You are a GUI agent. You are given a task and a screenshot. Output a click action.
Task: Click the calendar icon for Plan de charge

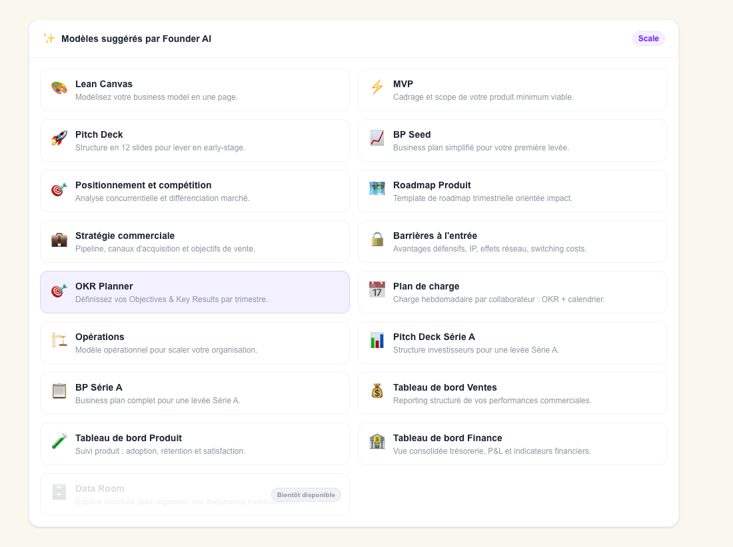pyautogui.click(x=377, y=290)
